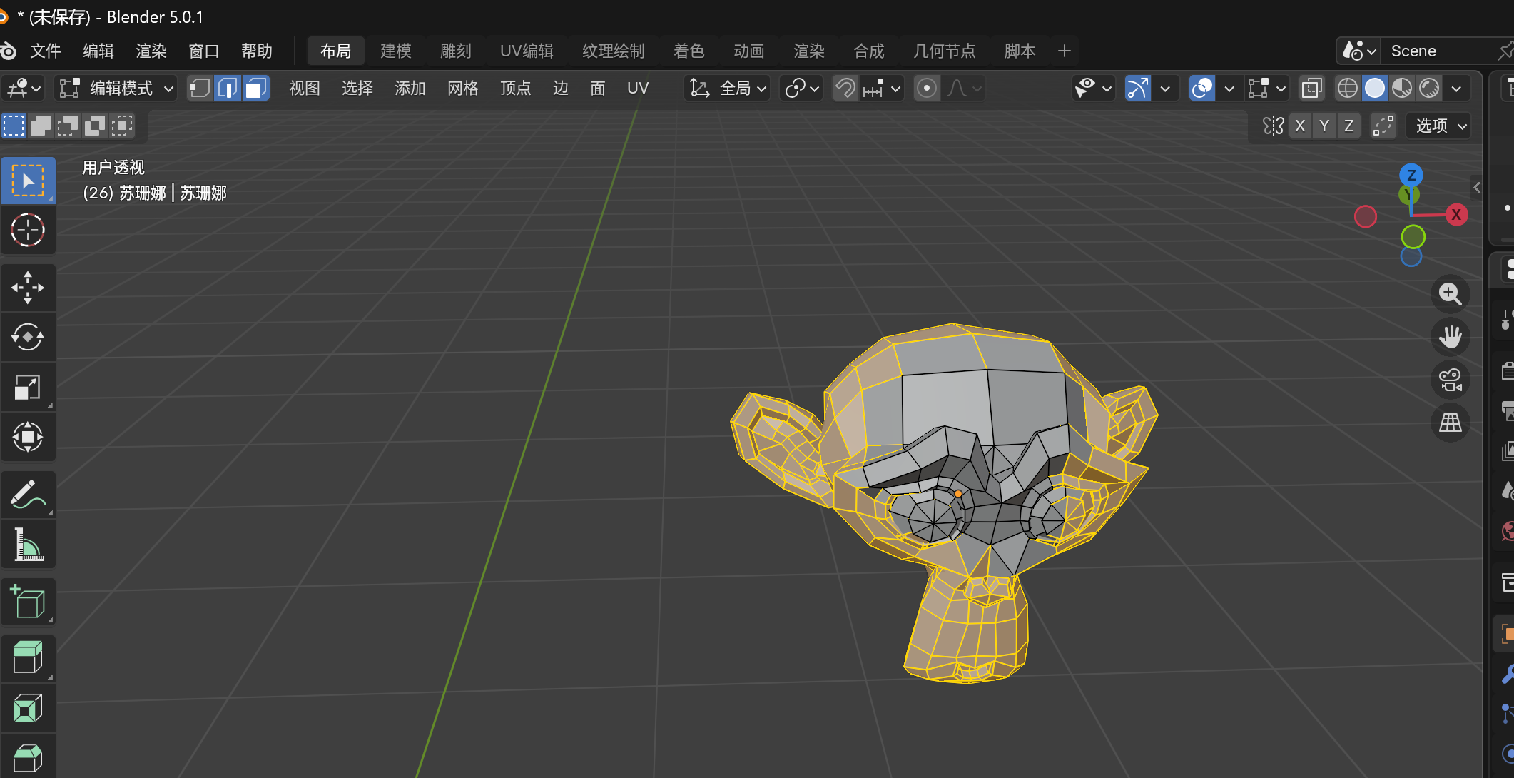Switch to perspective/orthographic grid view
1514x778 pixels.
1450,423
